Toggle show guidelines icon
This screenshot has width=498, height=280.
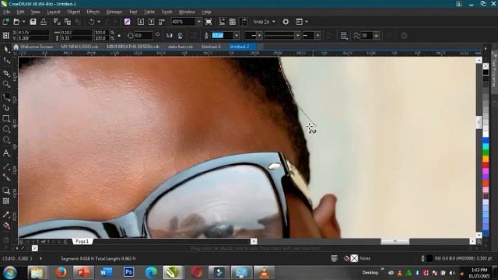pyautogui.click(x=244, y=22)
